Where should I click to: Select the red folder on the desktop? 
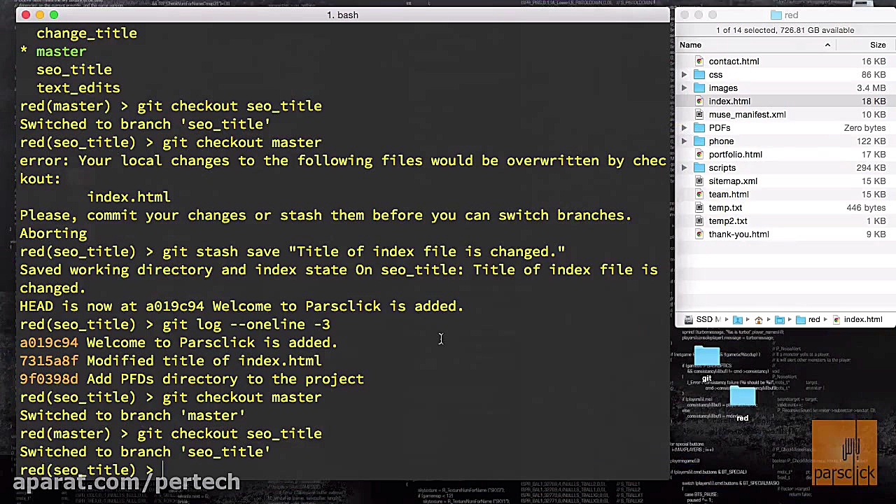[743, 397]
